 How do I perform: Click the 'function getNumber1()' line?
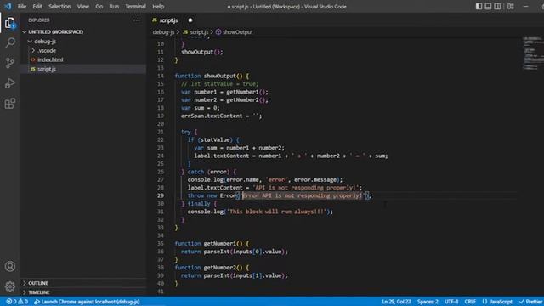coord(212,244)
